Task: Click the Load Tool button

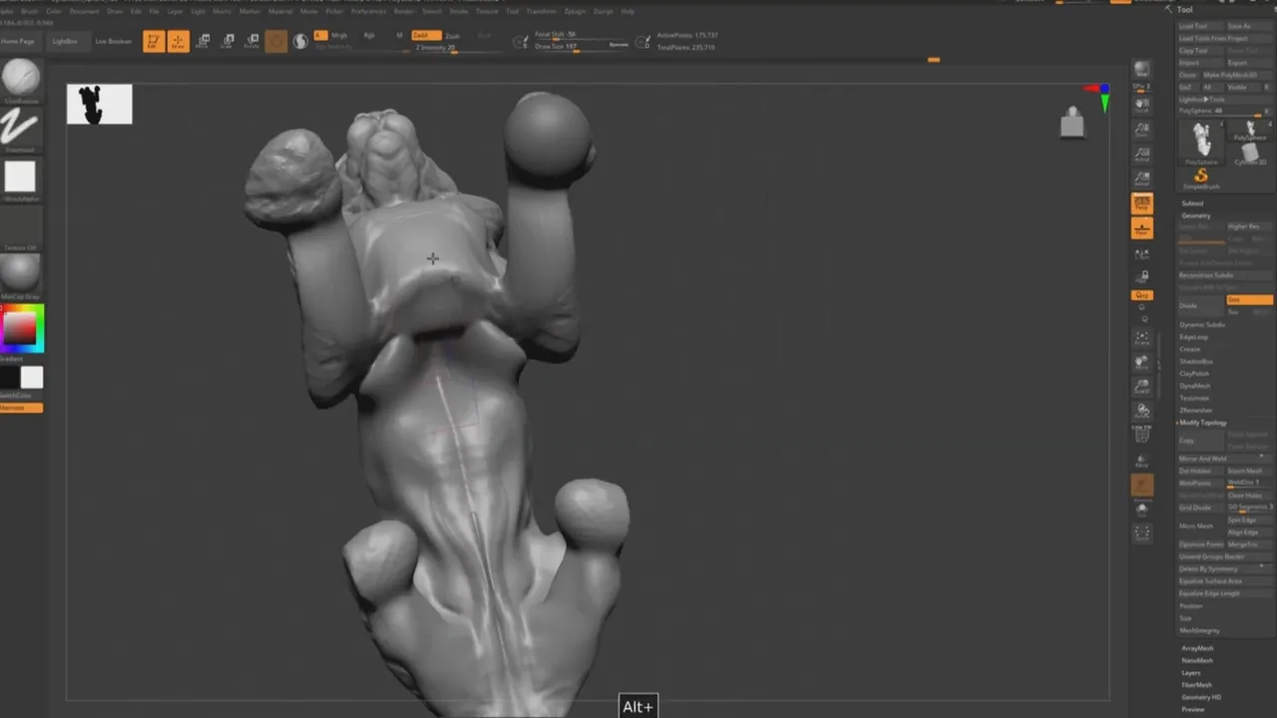Action: click(1200, 26)
